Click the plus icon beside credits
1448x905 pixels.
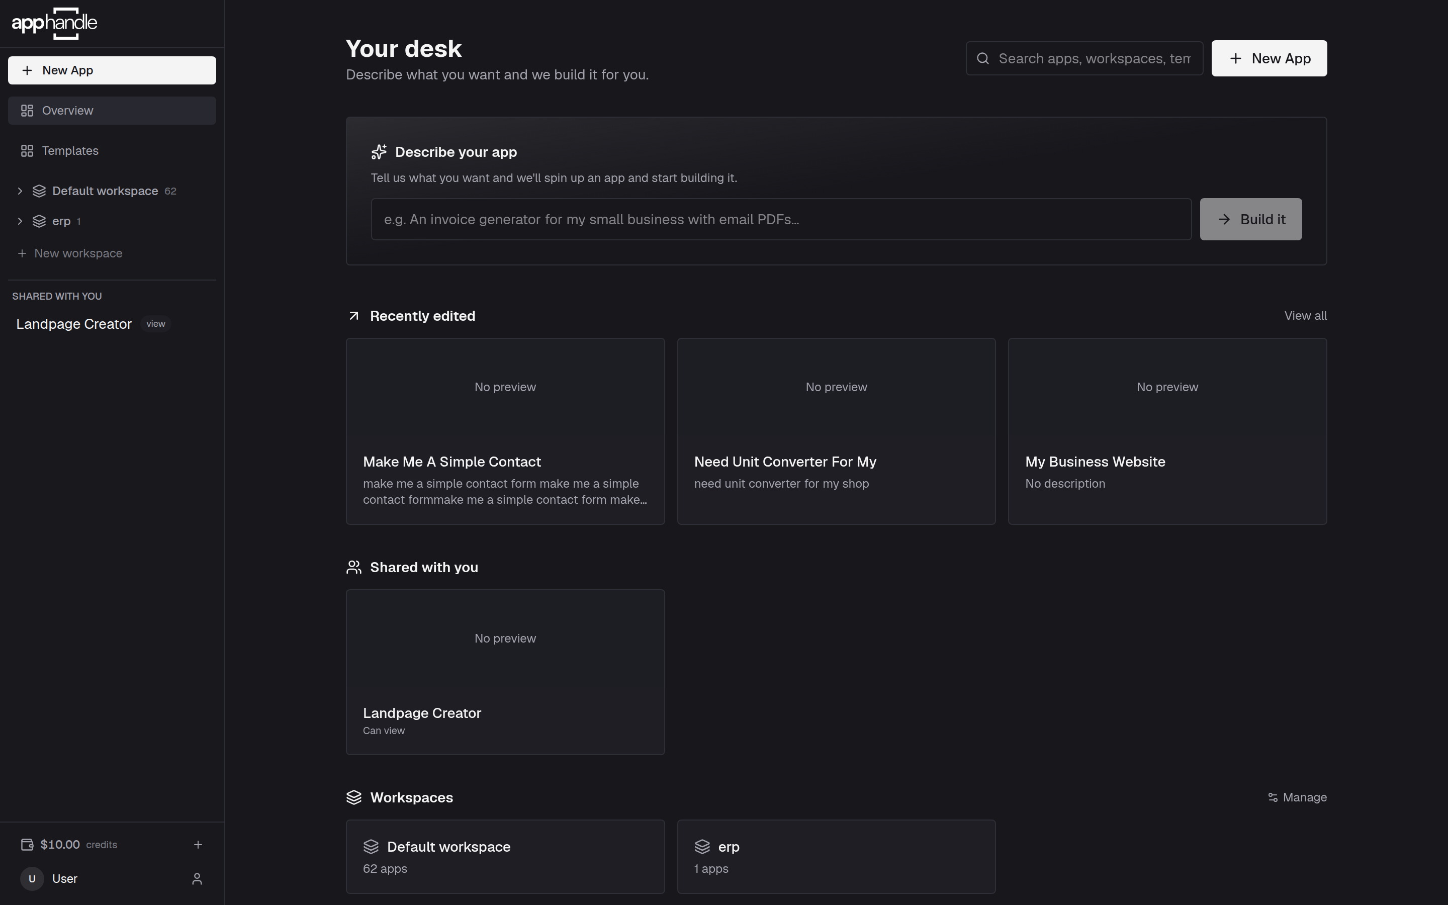pyautogui.click(x=198, y=845)
